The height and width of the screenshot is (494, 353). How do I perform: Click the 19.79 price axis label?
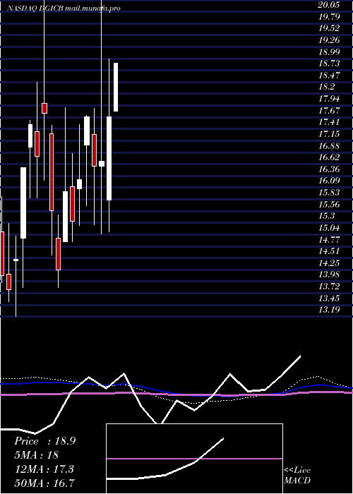[329, 16]
